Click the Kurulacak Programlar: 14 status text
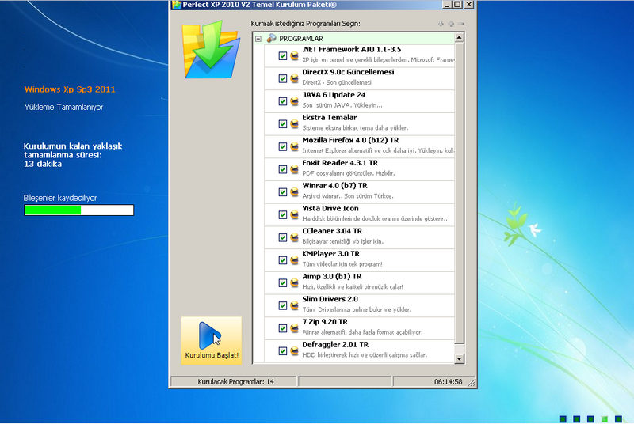 [x=235, y=381]
